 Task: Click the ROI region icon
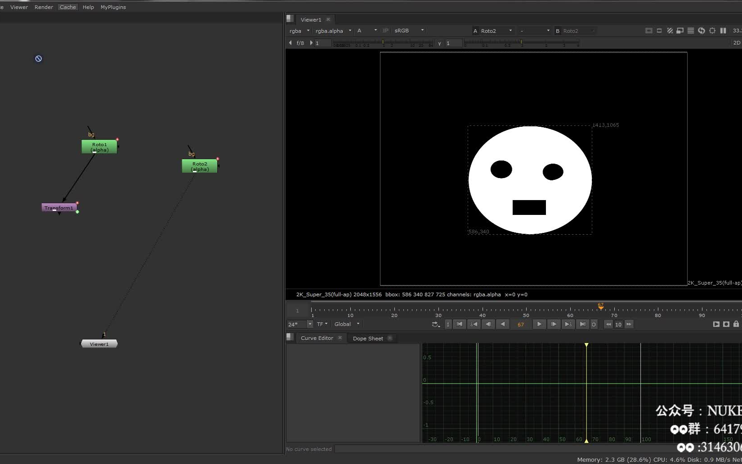click(x=659, y=31)
